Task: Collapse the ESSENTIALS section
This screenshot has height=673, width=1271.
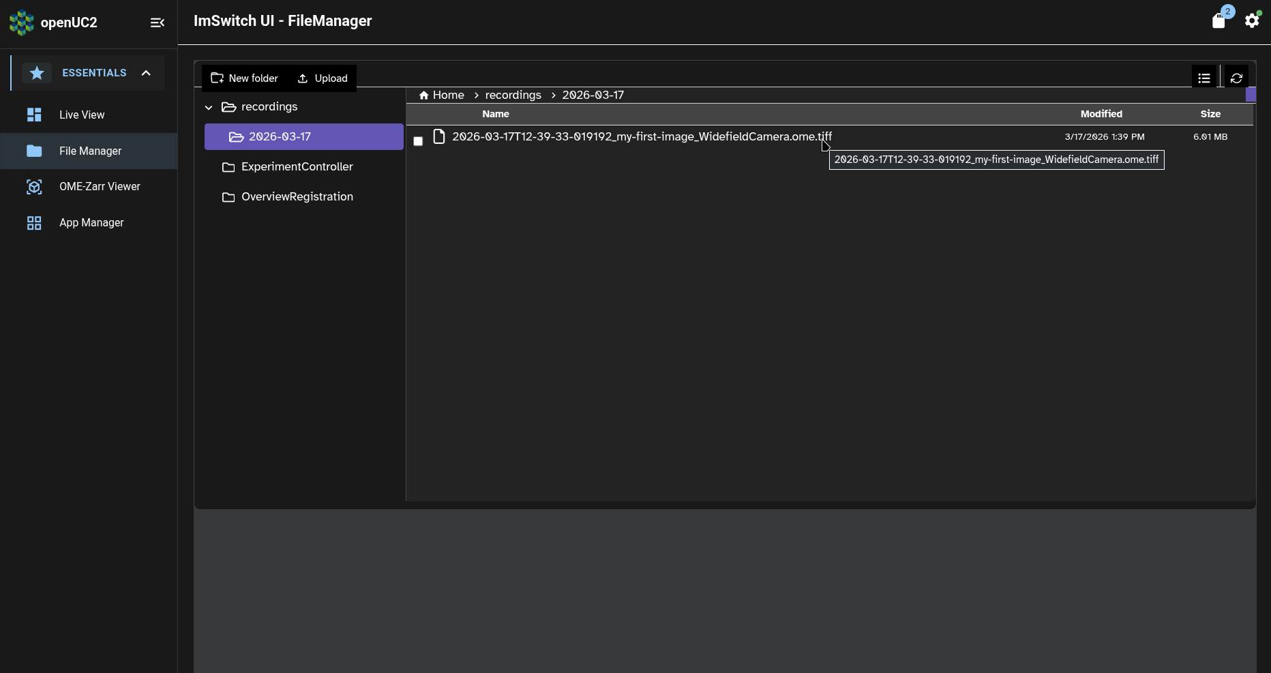Action: (x=147, y=72)
